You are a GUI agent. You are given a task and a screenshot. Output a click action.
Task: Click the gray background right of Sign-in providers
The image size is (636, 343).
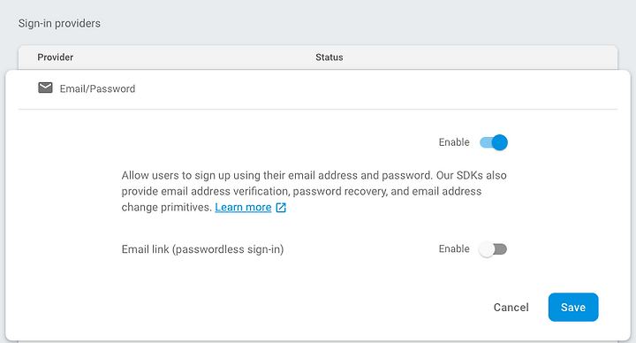point(365,24)
